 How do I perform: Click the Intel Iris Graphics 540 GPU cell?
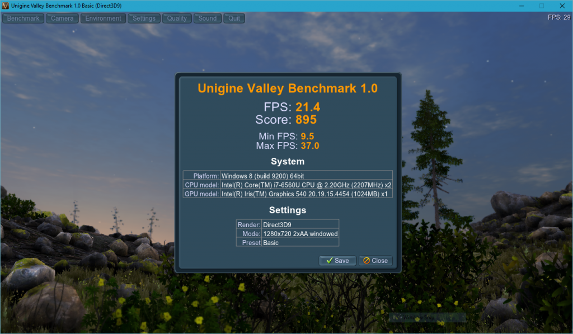306,194
